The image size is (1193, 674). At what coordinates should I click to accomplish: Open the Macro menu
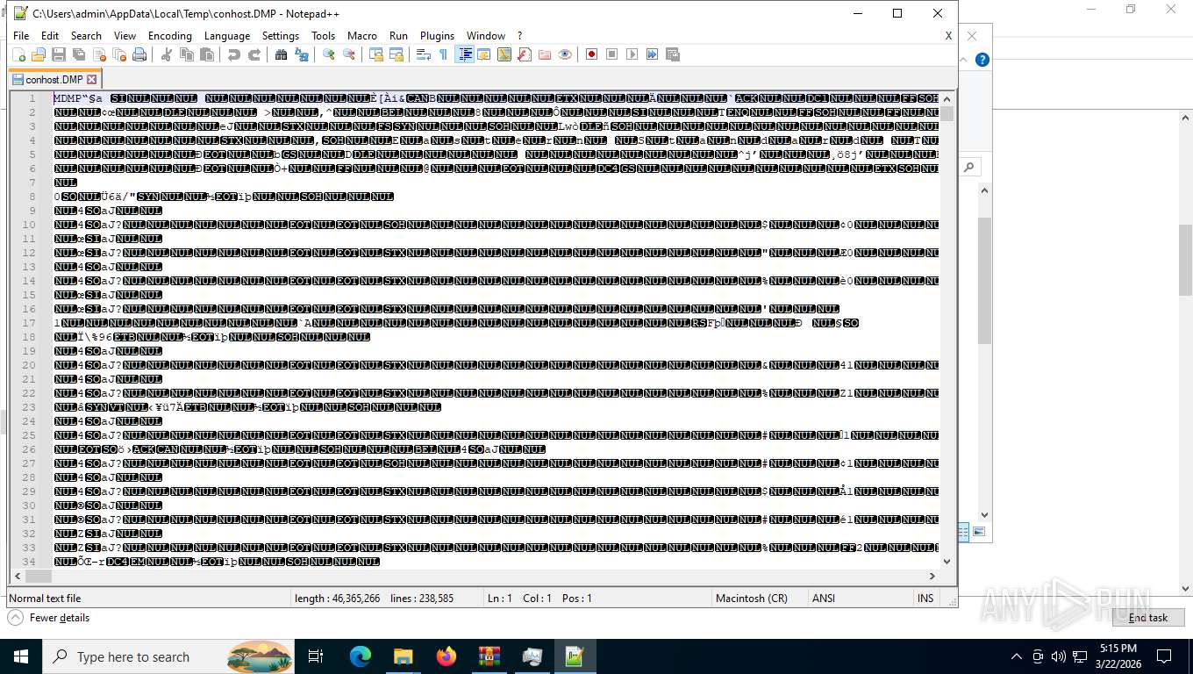pos(361,36)
